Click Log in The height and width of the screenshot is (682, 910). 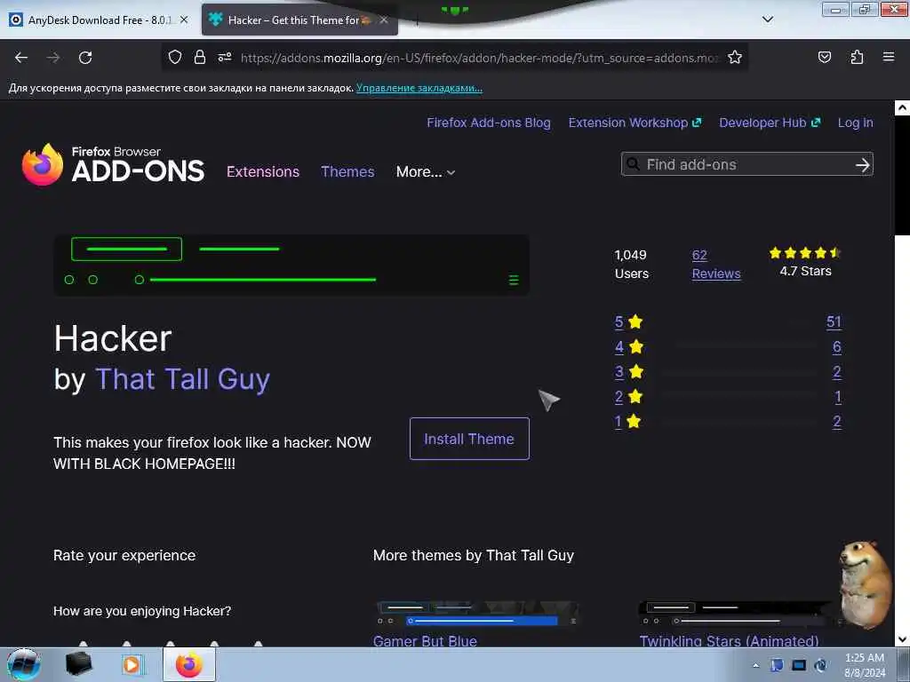856,123
